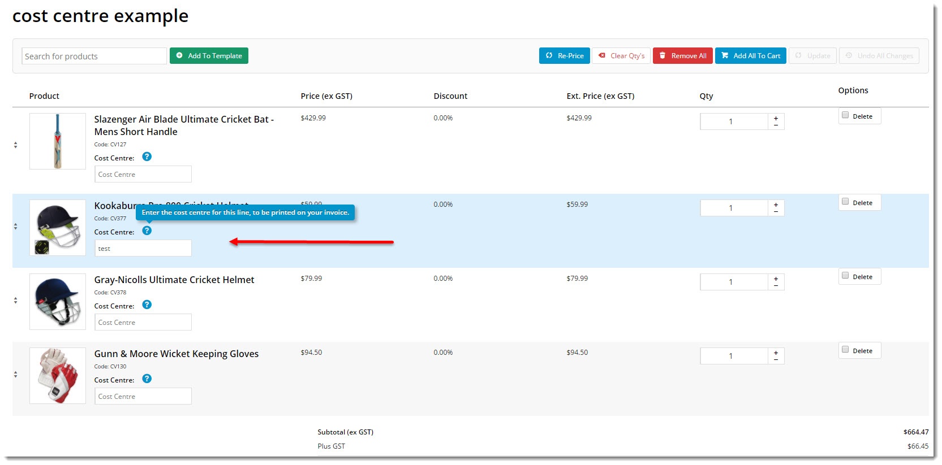Click the Qty column header
The height and width of the screenshot is (465, 942).
coord(706,96)
